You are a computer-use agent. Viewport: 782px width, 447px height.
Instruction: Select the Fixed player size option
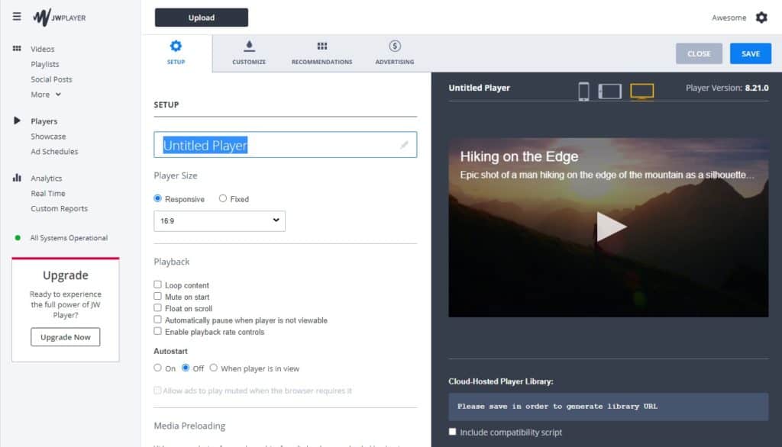pos(222,198)
